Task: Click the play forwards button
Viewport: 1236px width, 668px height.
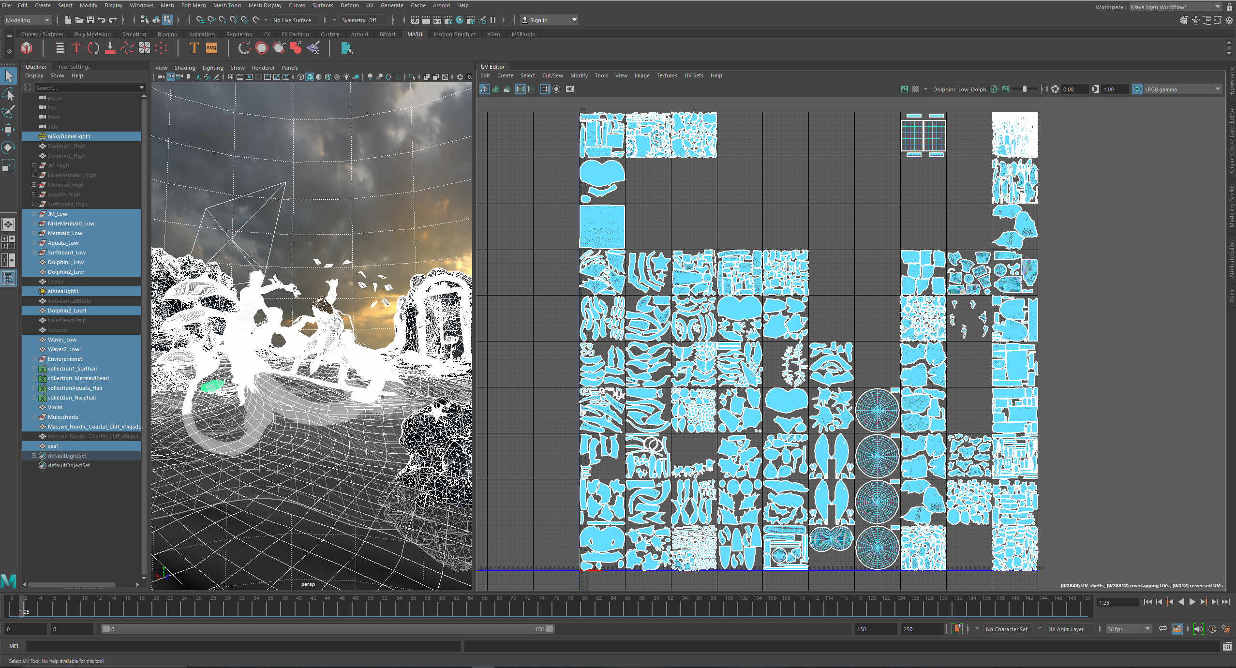Action: (1192, 602)
